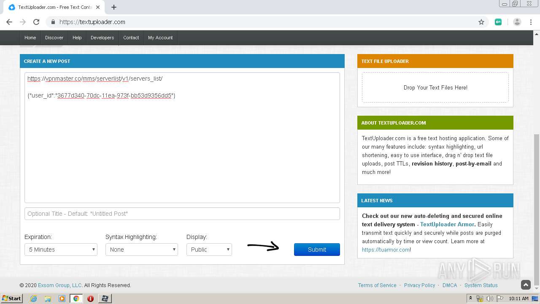This screenshot has width=540, height=304.
Task: Open the volume speaker icon
Action: point(489,299)
